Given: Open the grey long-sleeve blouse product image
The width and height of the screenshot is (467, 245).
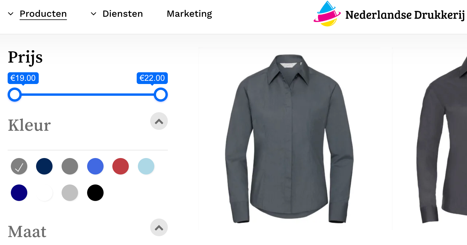Looking at the screenshot, I should coord(289,139).
